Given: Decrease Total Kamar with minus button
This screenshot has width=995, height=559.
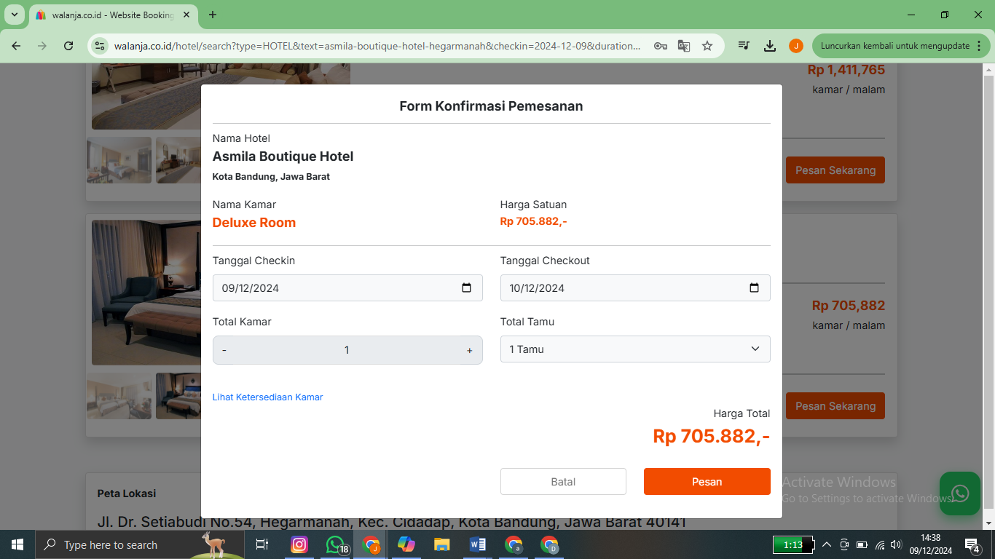Looking at the screenshot, I should tap(224, 350).
